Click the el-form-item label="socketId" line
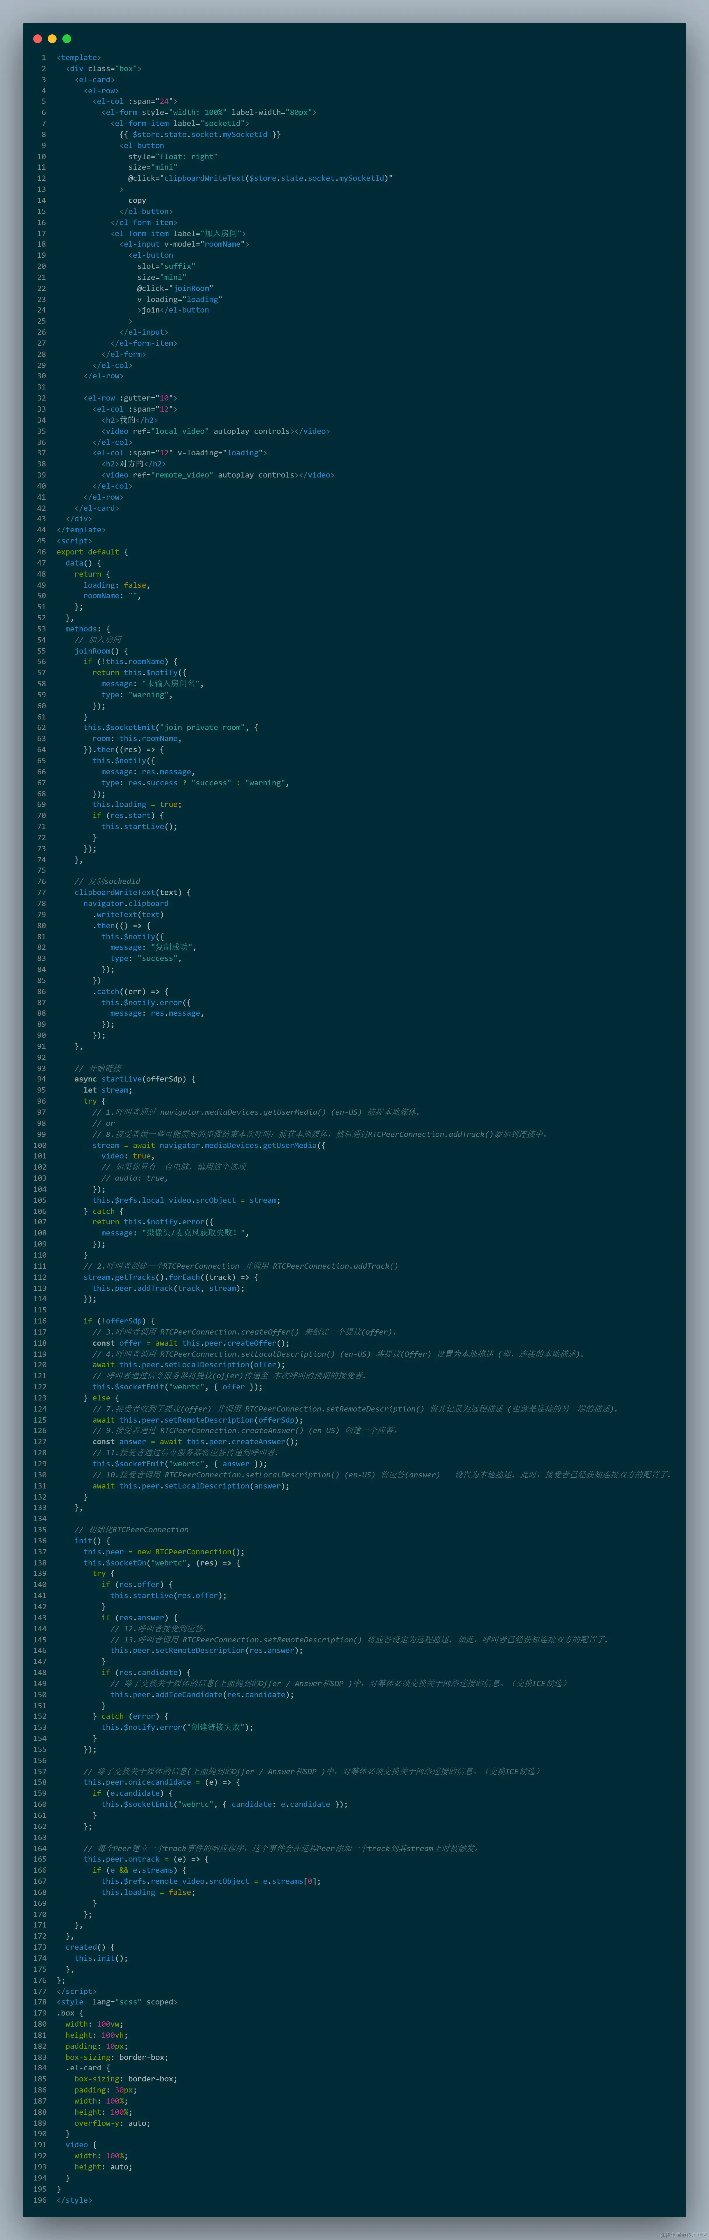Viewport: 709px width, 2240px height. pos(179,124)
